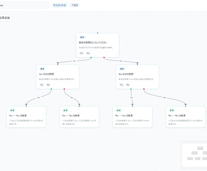Image resolution: width=207 pixels, height=171 pixels.
Task: Click the input handle above 'Yes → Yes の結果' node
Action: click(x=26, y=106)
